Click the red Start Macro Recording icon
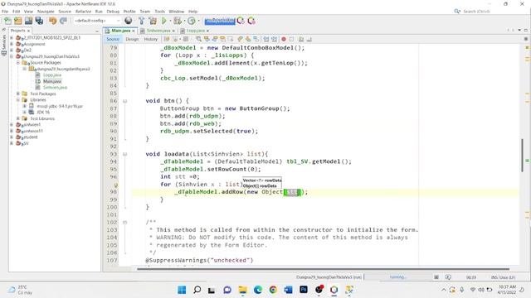The image size is (531, 298). 284,39
